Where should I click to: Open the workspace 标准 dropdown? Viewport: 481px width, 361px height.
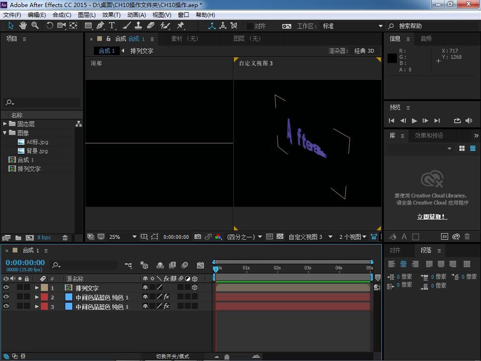(x=352, y=26)
